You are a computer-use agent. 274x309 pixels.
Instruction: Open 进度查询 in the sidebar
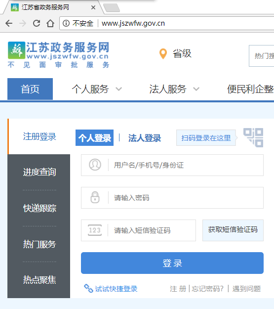tap(39, 172)
